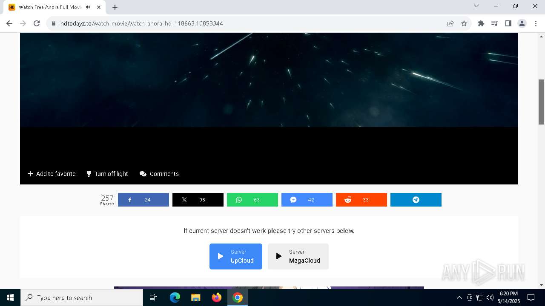
Task: Expand the tab search chevron
Action: (x=476, y=6)
